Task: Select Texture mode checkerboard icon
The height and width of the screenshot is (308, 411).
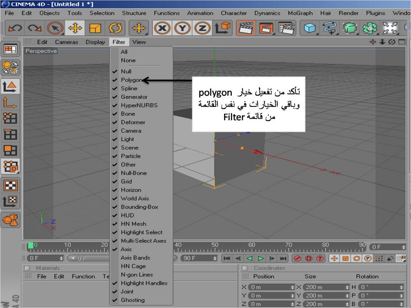Action: pyautogui.click(x=10, y=185)
